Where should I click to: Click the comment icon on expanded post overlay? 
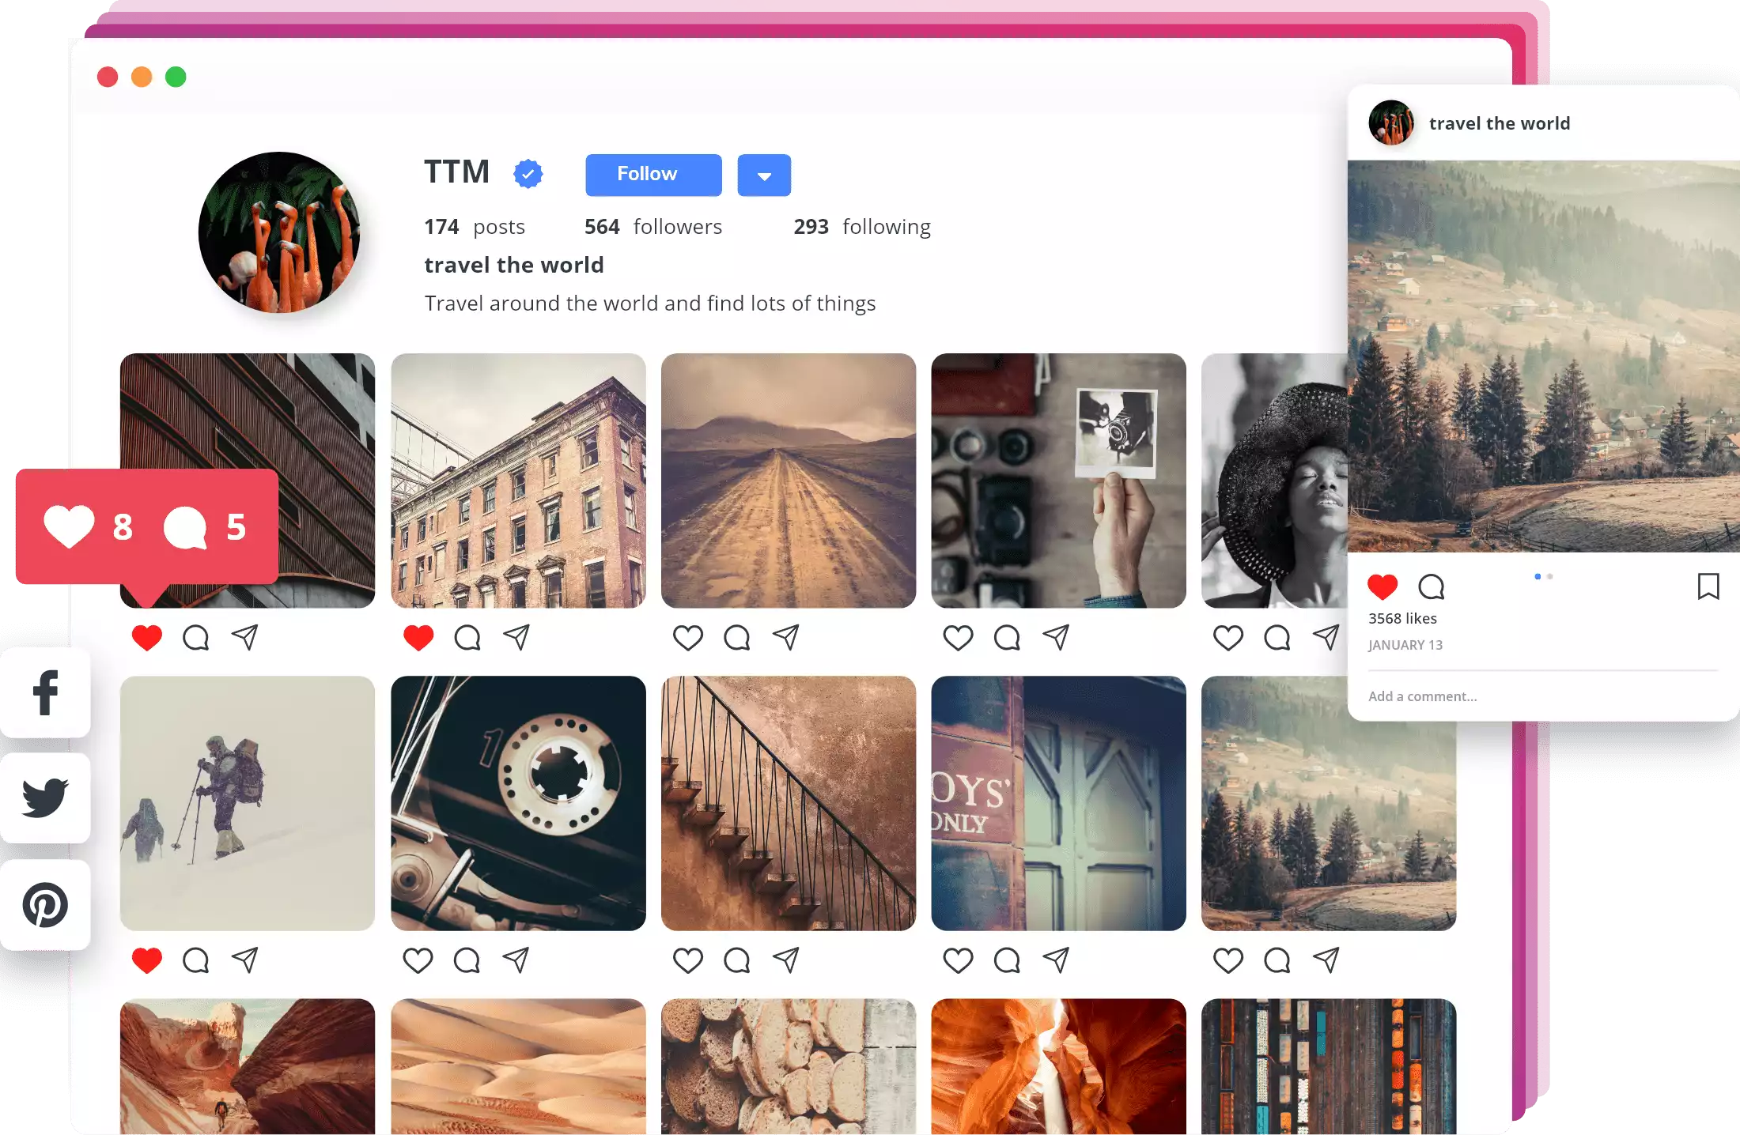1431,585
